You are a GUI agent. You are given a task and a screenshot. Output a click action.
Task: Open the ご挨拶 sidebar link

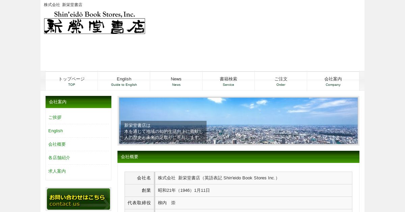(x=55, y=117)
